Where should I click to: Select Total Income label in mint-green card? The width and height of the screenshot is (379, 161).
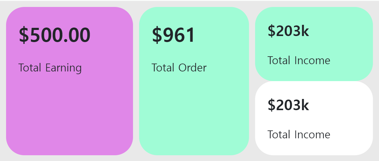pos(299,61)
